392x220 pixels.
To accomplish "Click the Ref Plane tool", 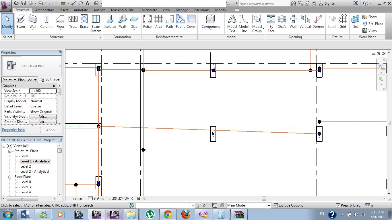I will [373, 24].
